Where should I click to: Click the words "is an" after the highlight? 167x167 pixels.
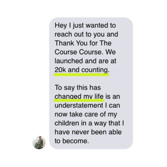113,97
